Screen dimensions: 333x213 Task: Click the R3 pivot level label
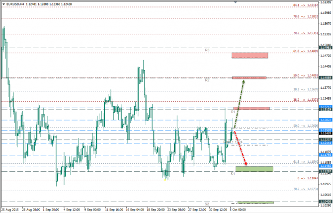[207, 50]
